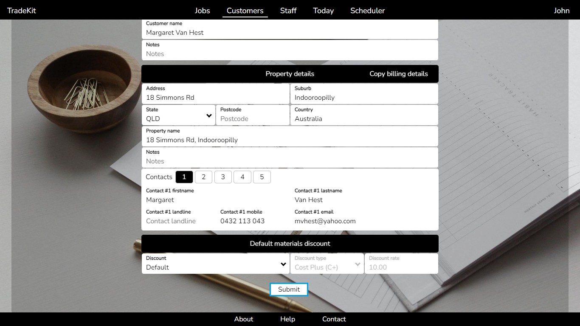This screenshot has height=326, width=580.
Task: Select contact tab 4
Action: (242, 177)
